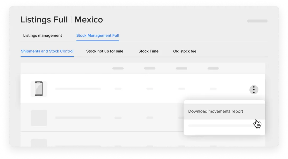
Task: Open the Stock Time tab
Action: (149, 51)
